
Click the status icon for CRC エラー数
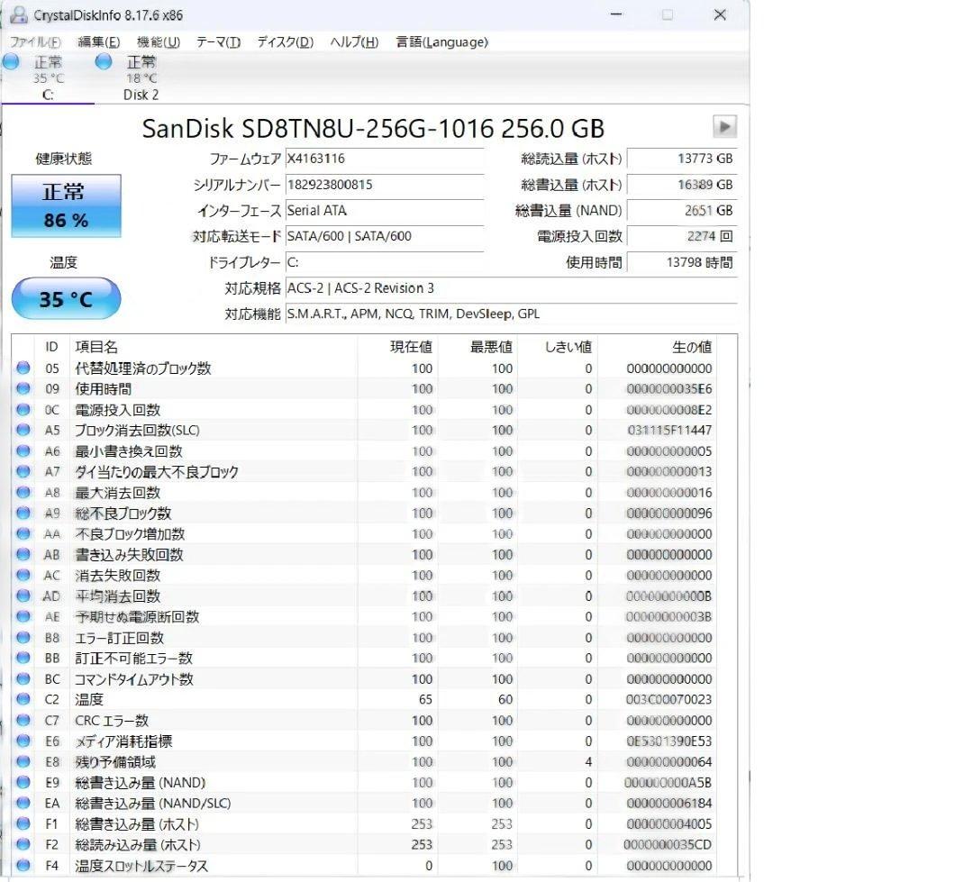tap(23, 720)
